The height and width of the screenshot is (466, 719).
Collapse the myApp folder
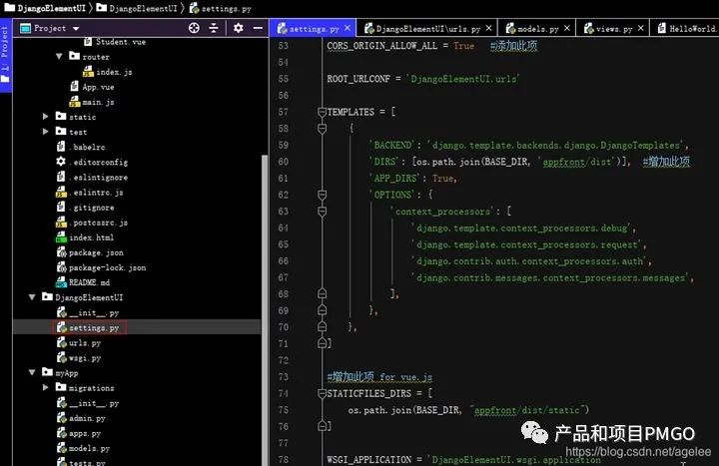pyautogui.click(x=32, y=372)
